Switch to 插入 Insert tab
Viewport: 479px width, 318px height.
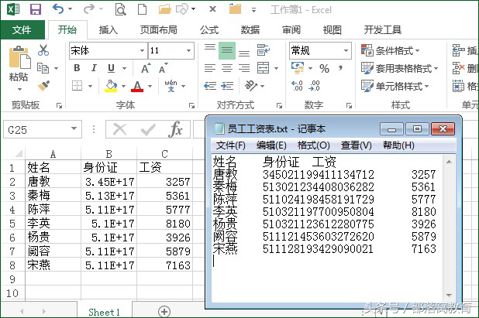click(109, 30)
